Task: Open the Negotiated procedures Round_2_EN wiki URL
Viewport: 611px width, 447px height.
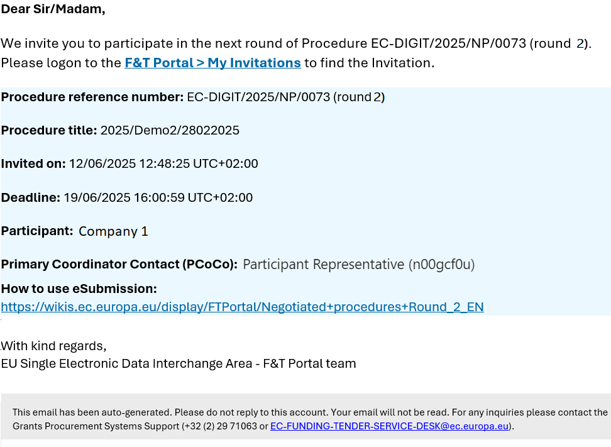Action: (x=243, y=307)
